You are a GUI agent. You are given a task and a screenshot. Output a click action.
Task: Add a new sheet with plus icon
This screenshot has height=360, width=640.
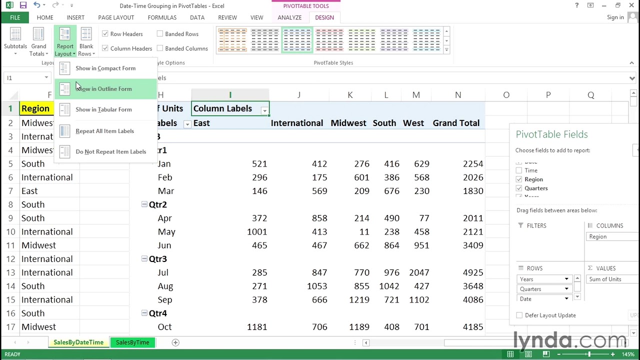175,342
